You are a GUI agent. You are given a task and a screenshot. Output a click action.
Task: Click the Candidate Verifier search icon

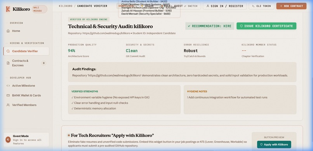(x=8, y=51)
